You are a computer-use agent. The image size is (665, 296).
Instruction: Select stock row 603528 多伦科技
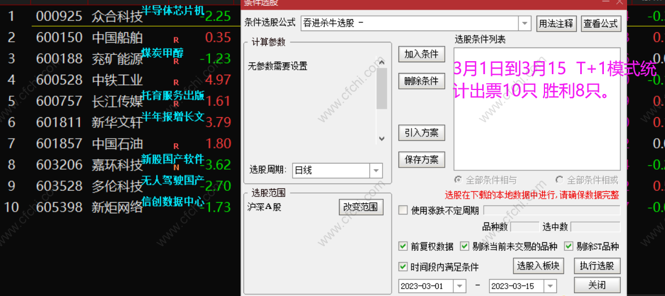coord(119,186)
